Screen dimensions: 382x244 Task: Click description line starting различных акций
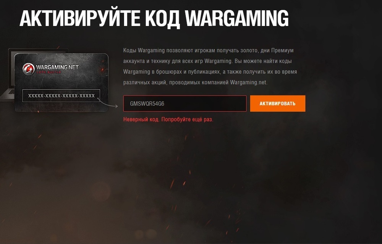tap(195, 82)
